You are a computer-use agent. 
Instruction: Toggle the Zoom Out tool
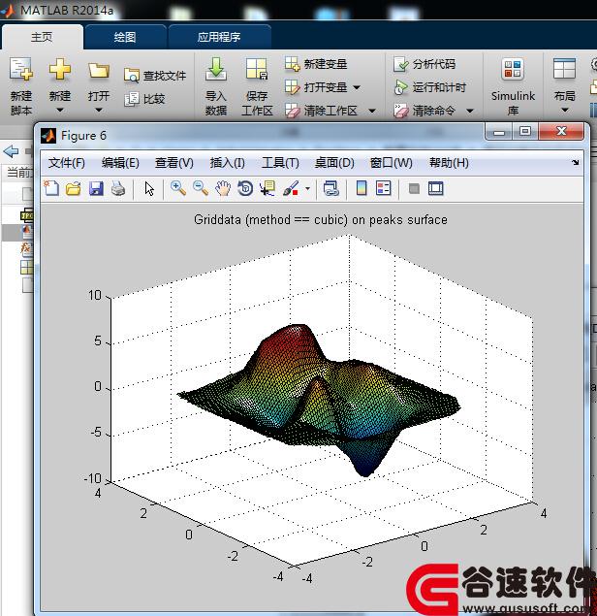201,188
